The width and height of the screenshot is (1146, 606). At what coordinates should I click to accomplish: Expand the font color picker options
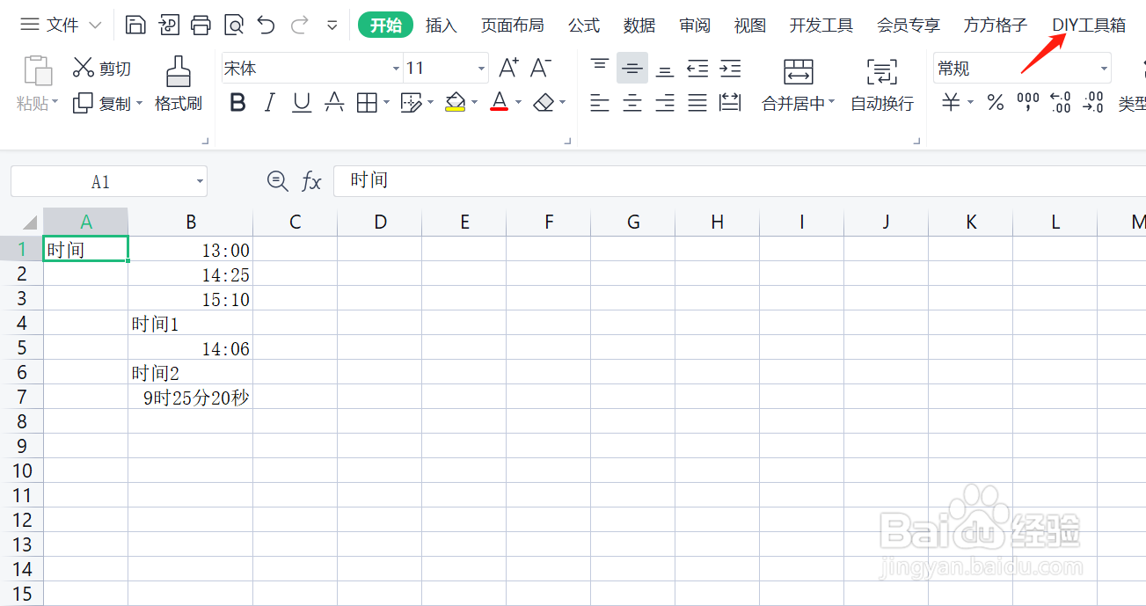(x=518, y=102)
